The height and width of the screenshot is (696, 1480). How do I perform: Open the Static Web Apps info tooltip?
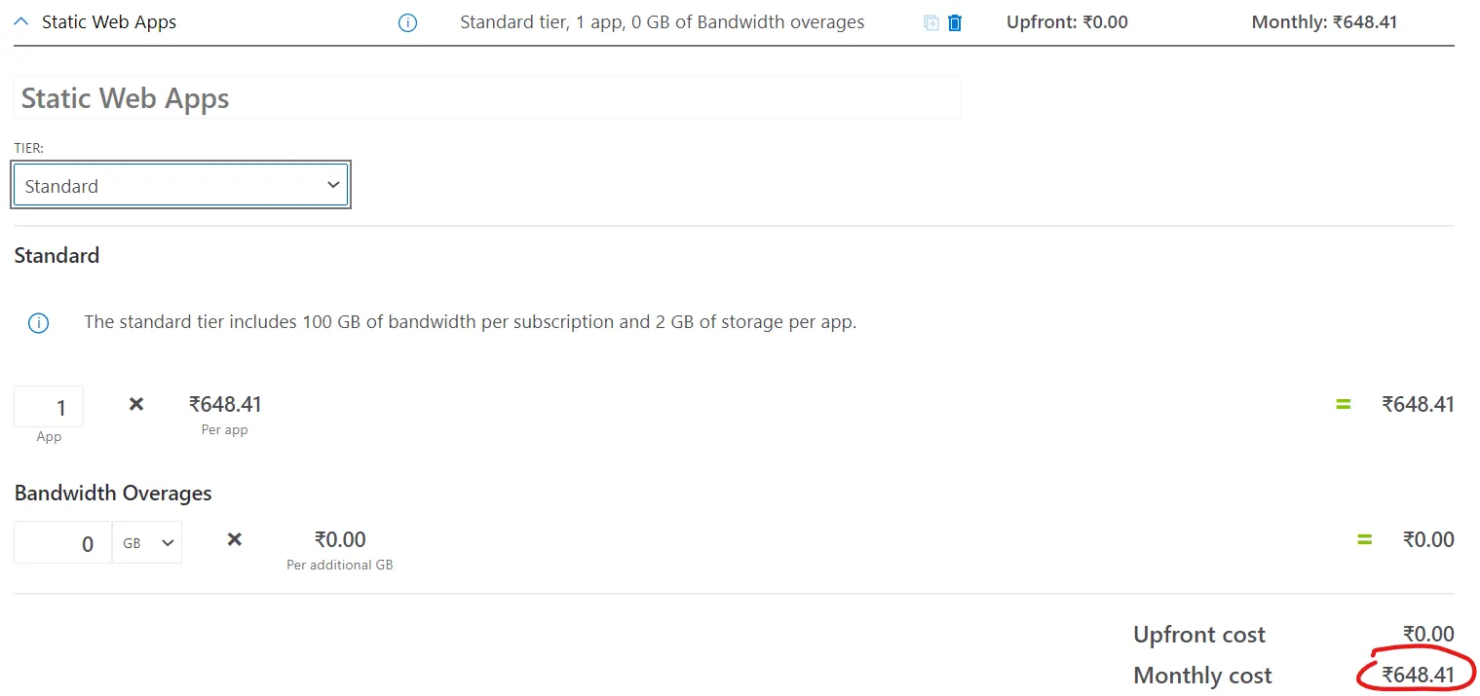(x=407, y=21)
